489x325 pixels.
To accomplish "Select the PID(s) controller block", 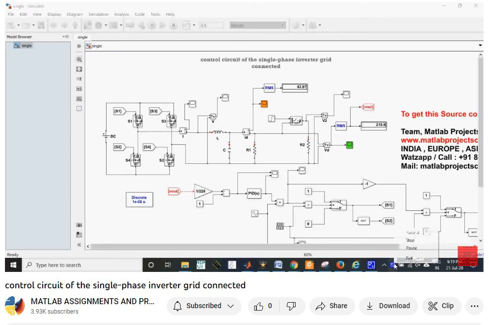I will click(x=254, y=194).
